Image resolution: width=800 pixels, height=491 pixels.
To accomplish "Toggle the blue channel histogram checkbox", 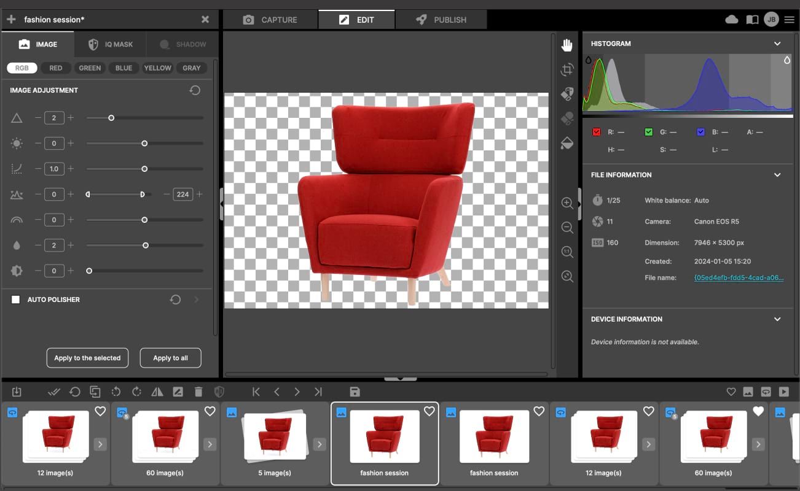I will pyautogui.click(x=701, y=132).
